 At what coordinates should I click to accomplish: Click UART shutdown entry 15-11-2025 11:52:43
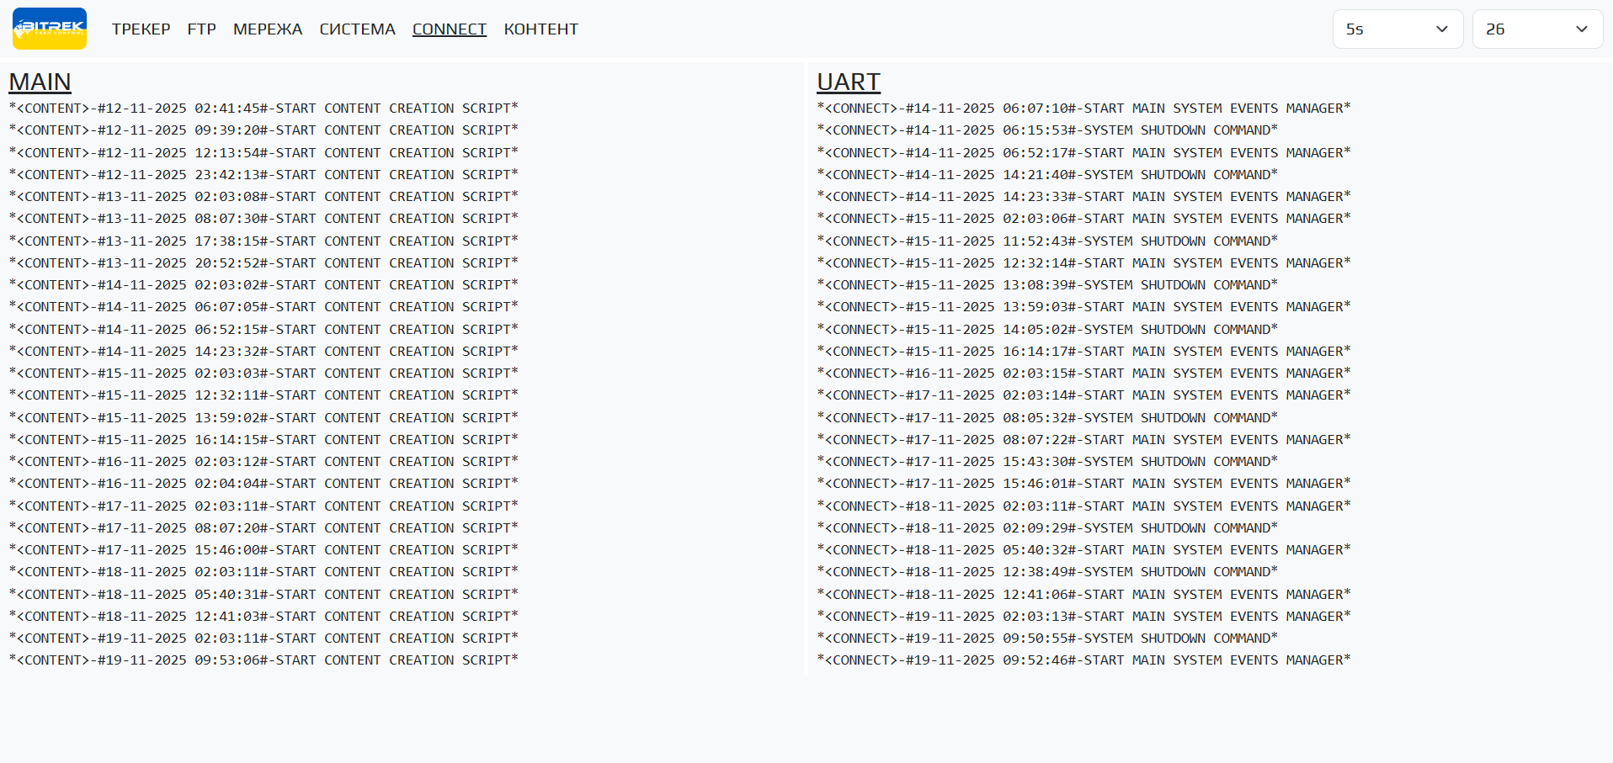(1047, 241)
